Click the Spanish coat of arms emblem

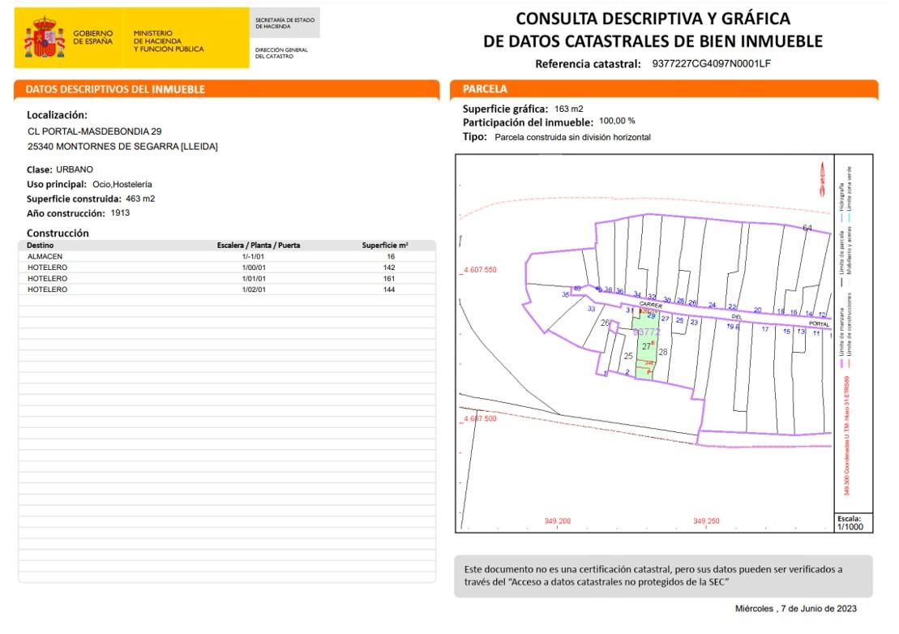tap(44, 38)
